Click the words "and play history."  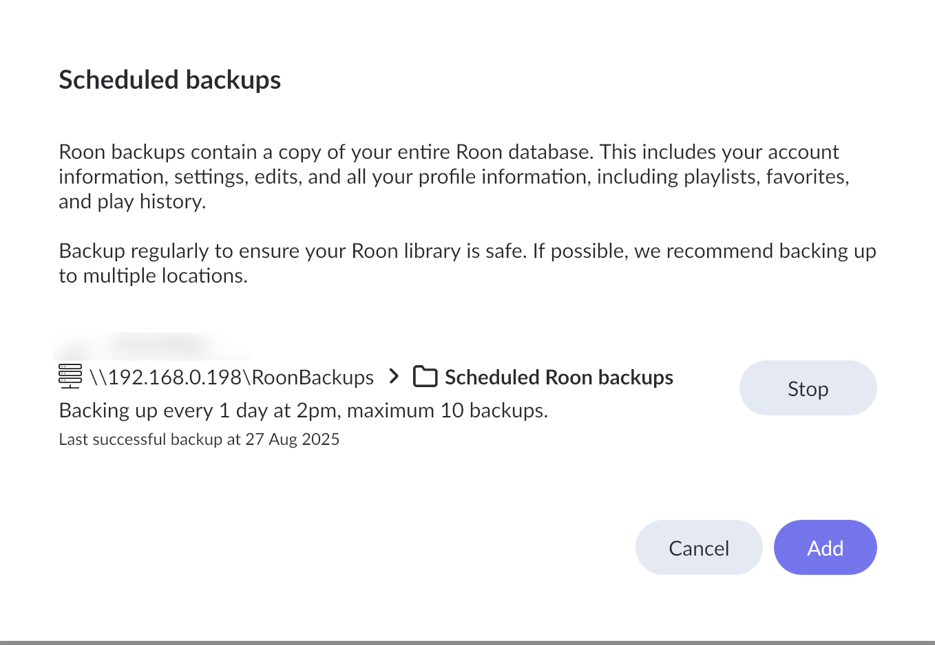tap(132, 201)
